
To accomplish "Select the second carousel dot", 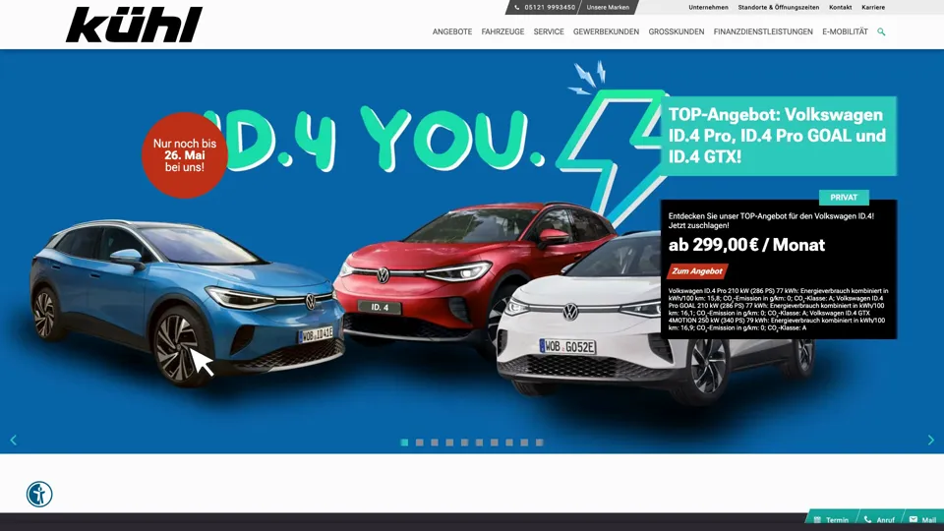I will click(420, 442).
